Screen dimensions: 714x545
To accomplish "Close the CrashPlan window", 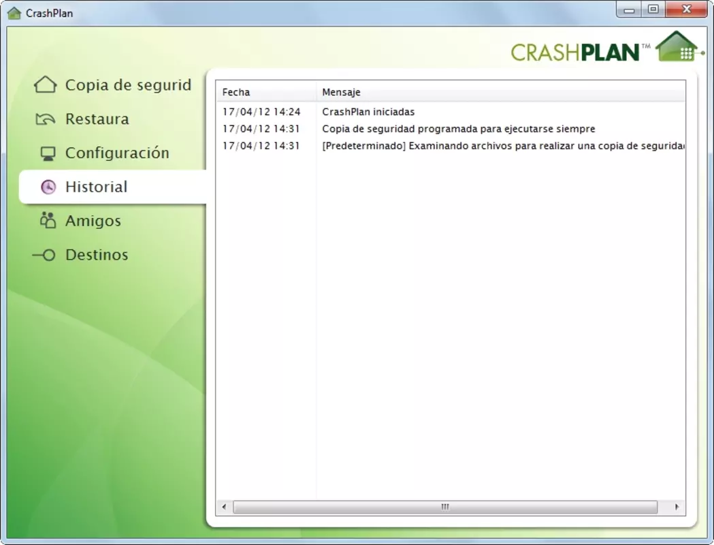I will pyautogui.click(x=686, y=10).
